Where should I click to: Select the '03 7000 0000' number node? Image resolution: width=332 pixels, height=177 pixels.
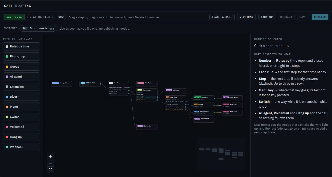click(x=90, y=84)
